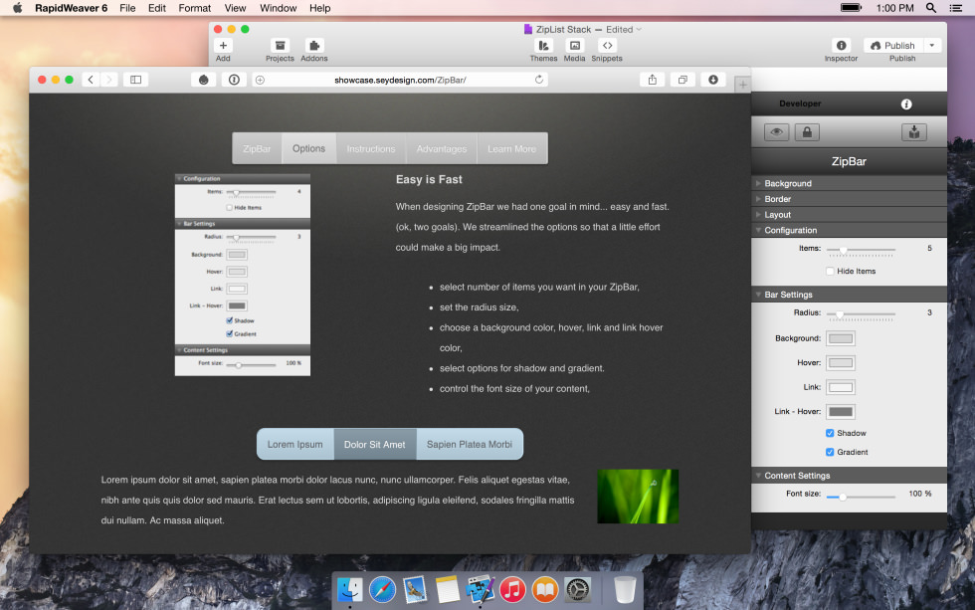975x610 pixels.
Task: Click the eye preview icon in Developer panel
Action: [x=776, y=131]
